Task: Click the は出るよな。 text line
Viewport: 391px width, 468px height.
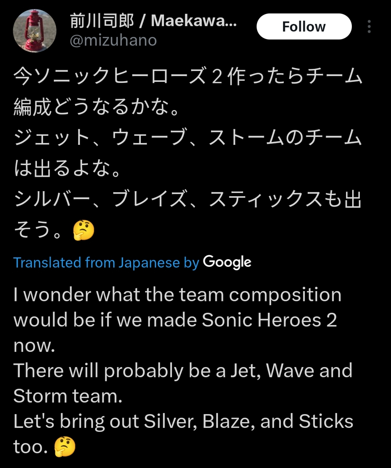Action: [67, 168]
